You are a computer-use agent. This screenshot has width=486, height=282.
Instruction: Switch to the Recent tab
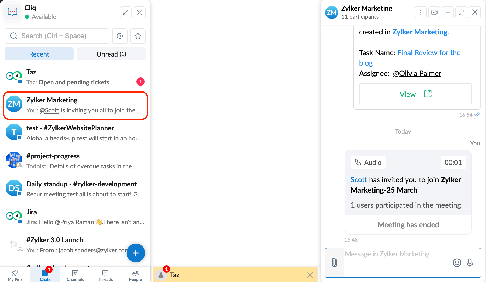pyautogui.click(x=39, y=54)
